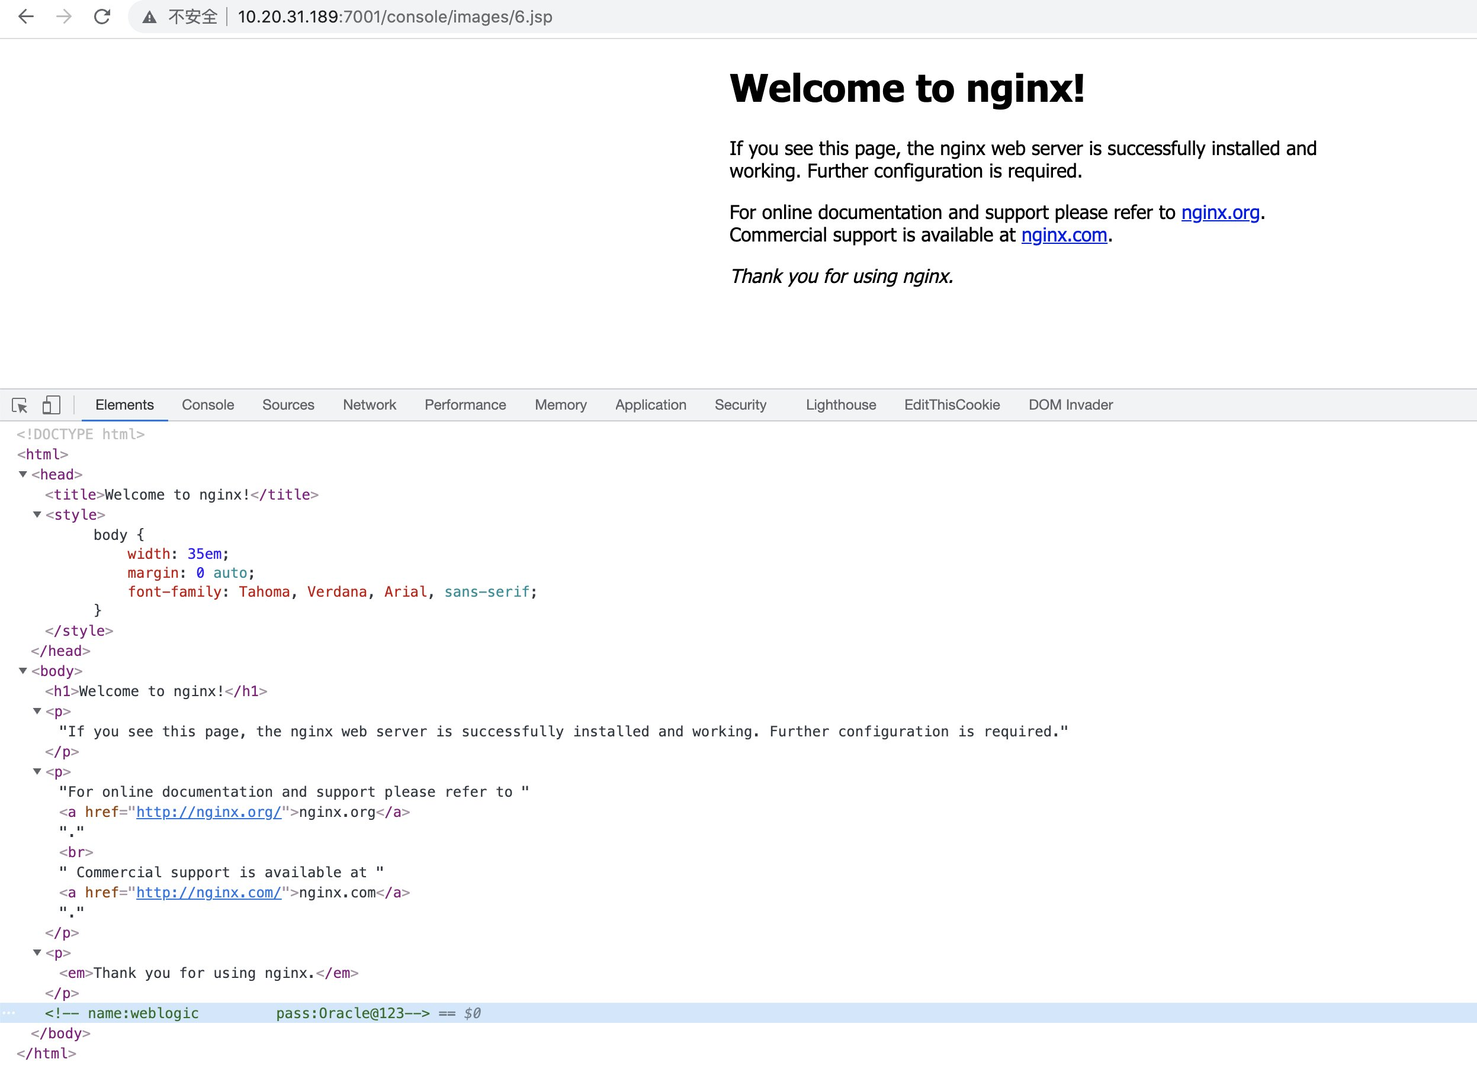Image resolution: width=1477 pixels, height=1088 pixels.
Task: Click the not-secure warning triangle icon
Action: tap(150, 17)
